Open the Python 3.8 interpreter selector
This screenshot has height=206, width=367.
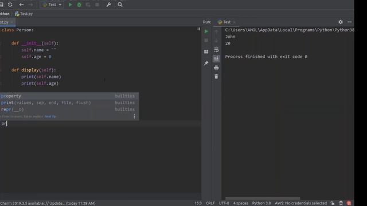coord(261,203)
